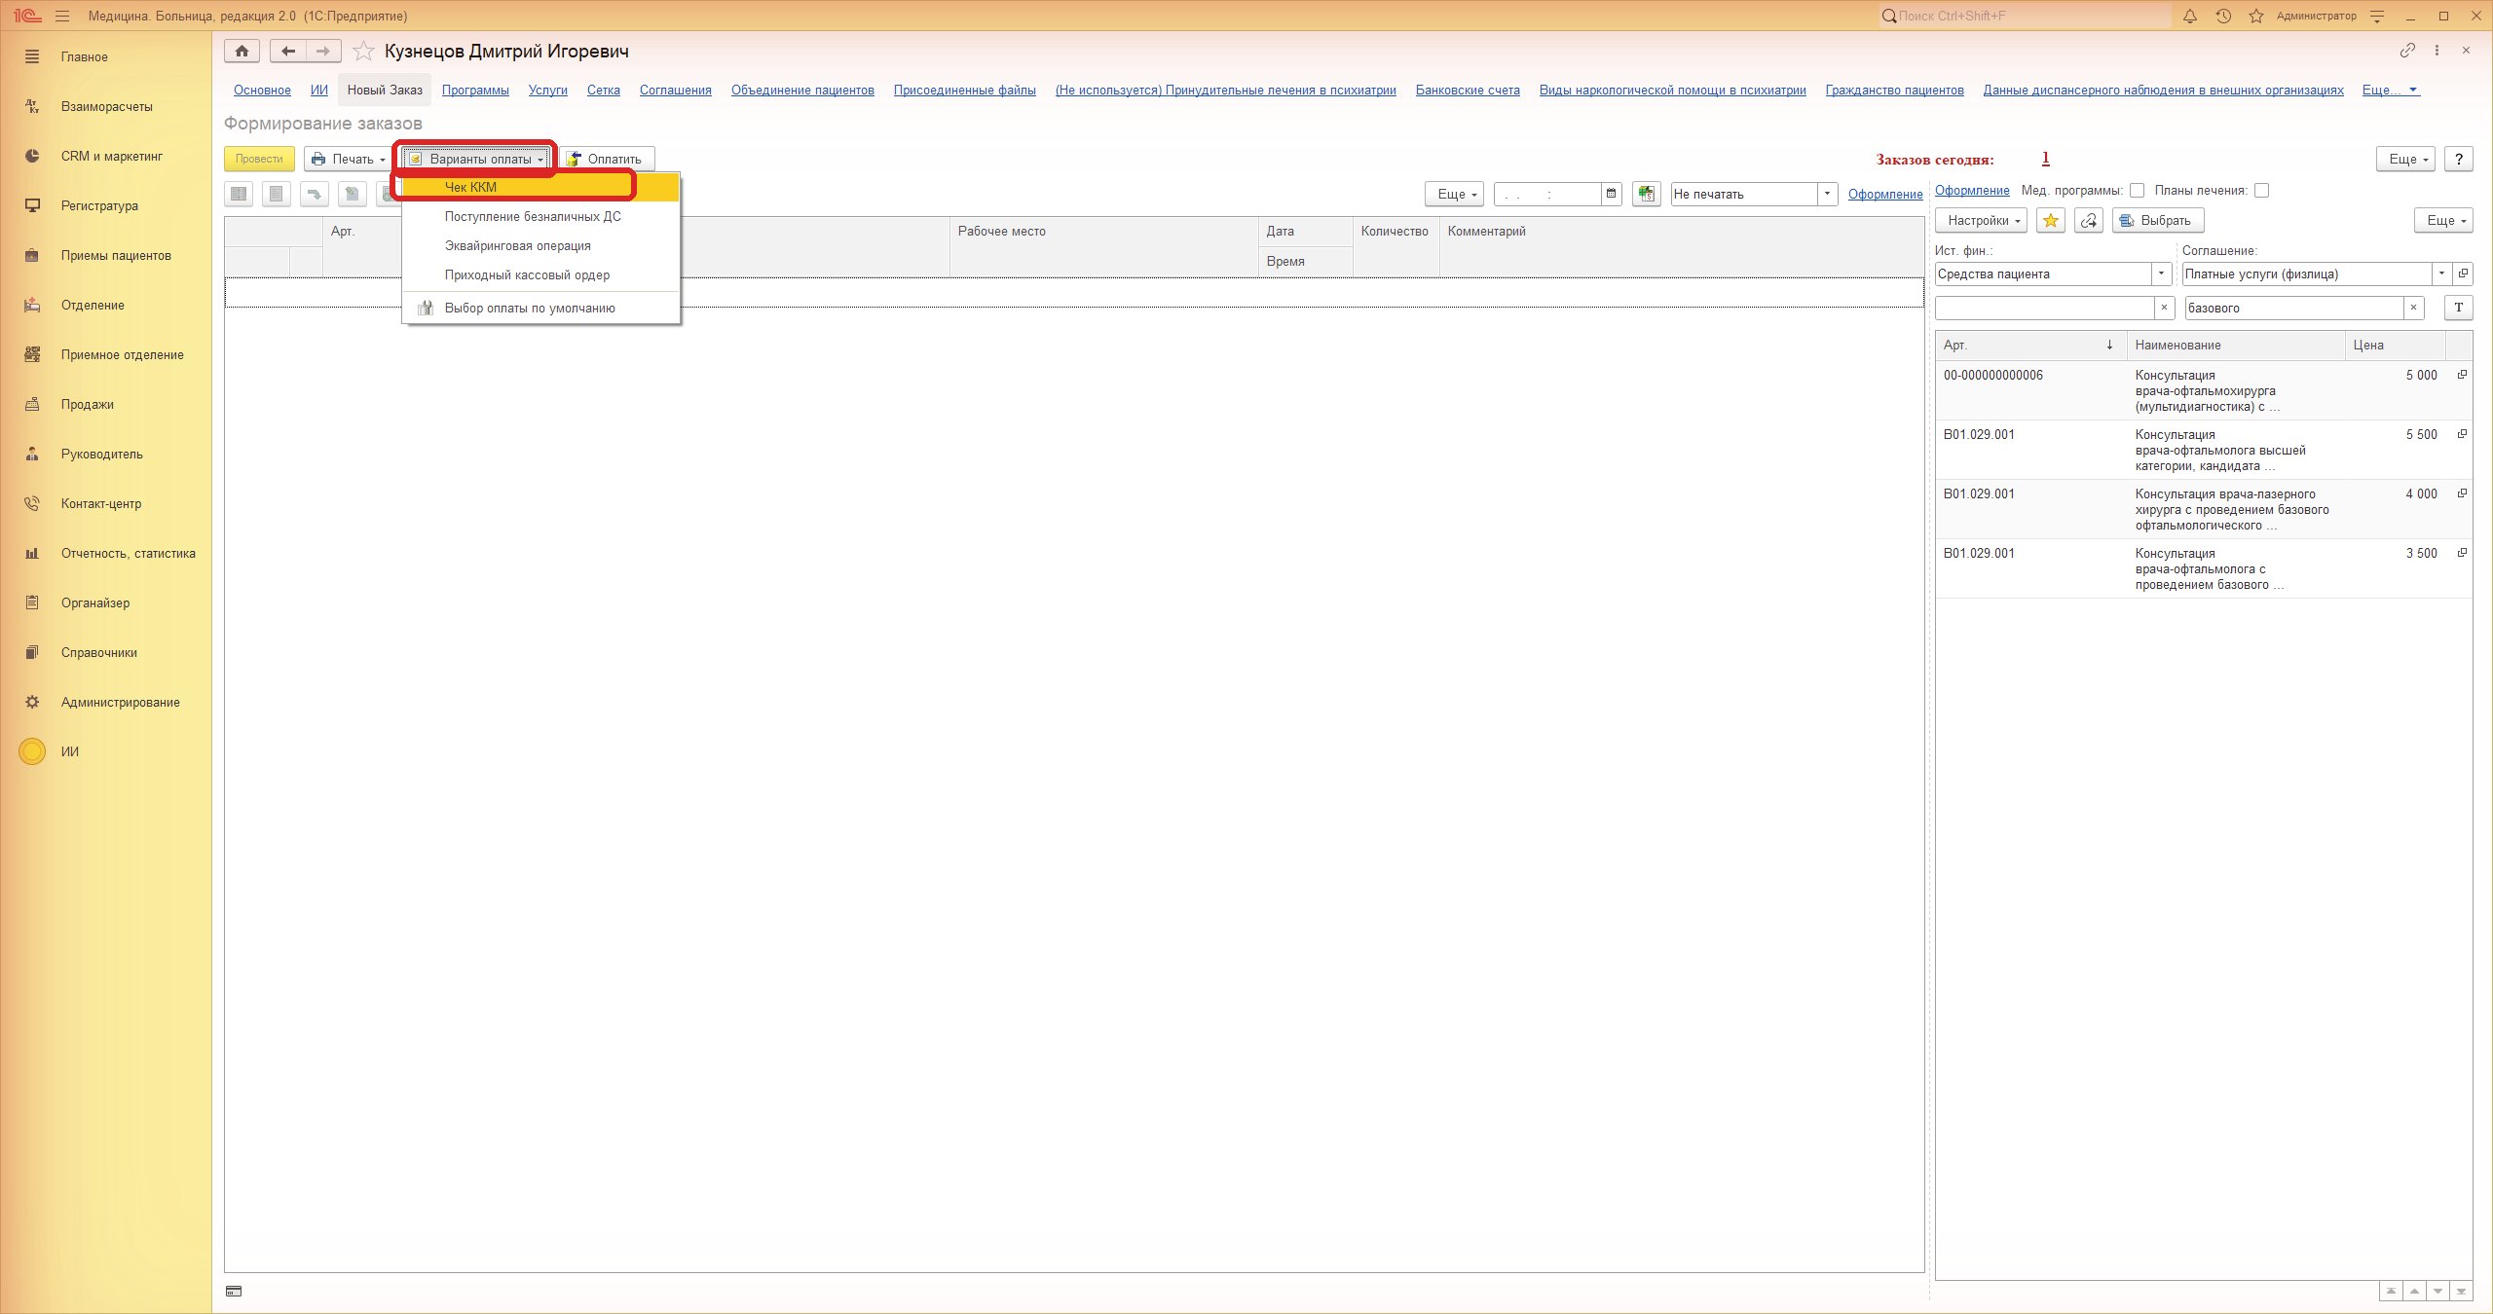Open history clock icon in title bar

click(x=2223, y=16)
